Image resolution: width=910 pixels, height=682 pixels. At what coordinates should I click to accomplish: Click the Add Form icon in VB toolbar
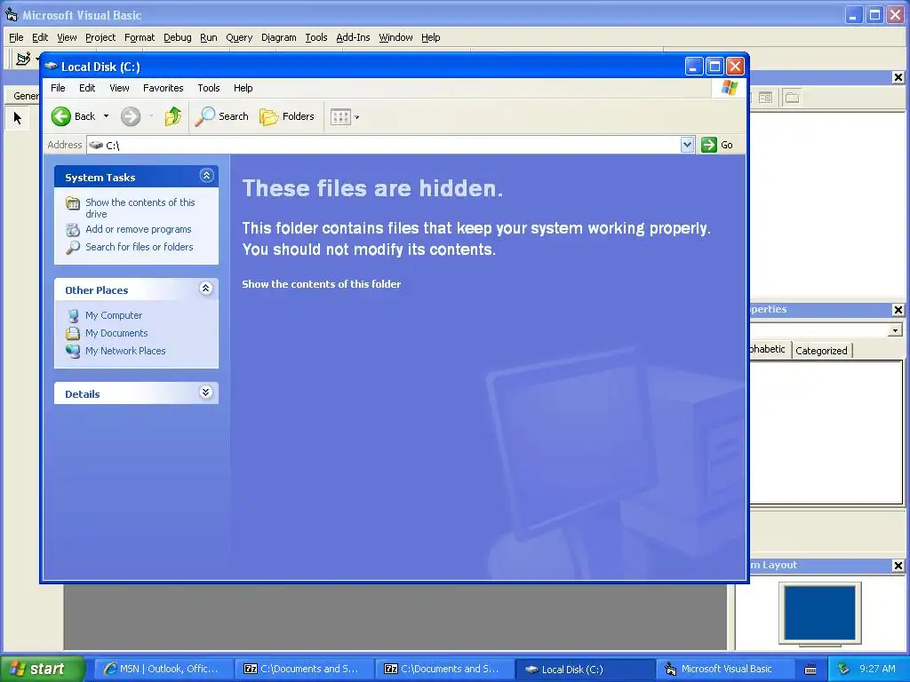pyautogui.click(x=23, y=59)
